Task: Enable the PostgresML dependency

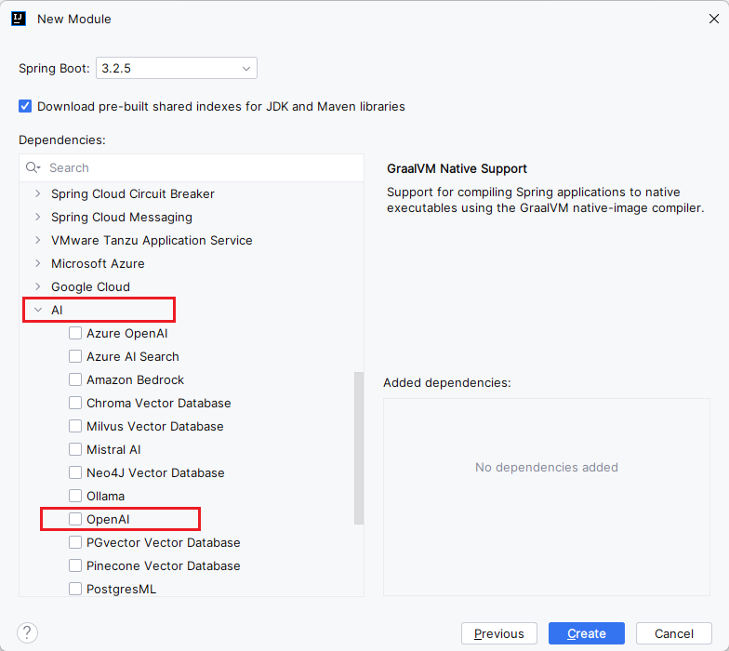Action: pos(75,589)
